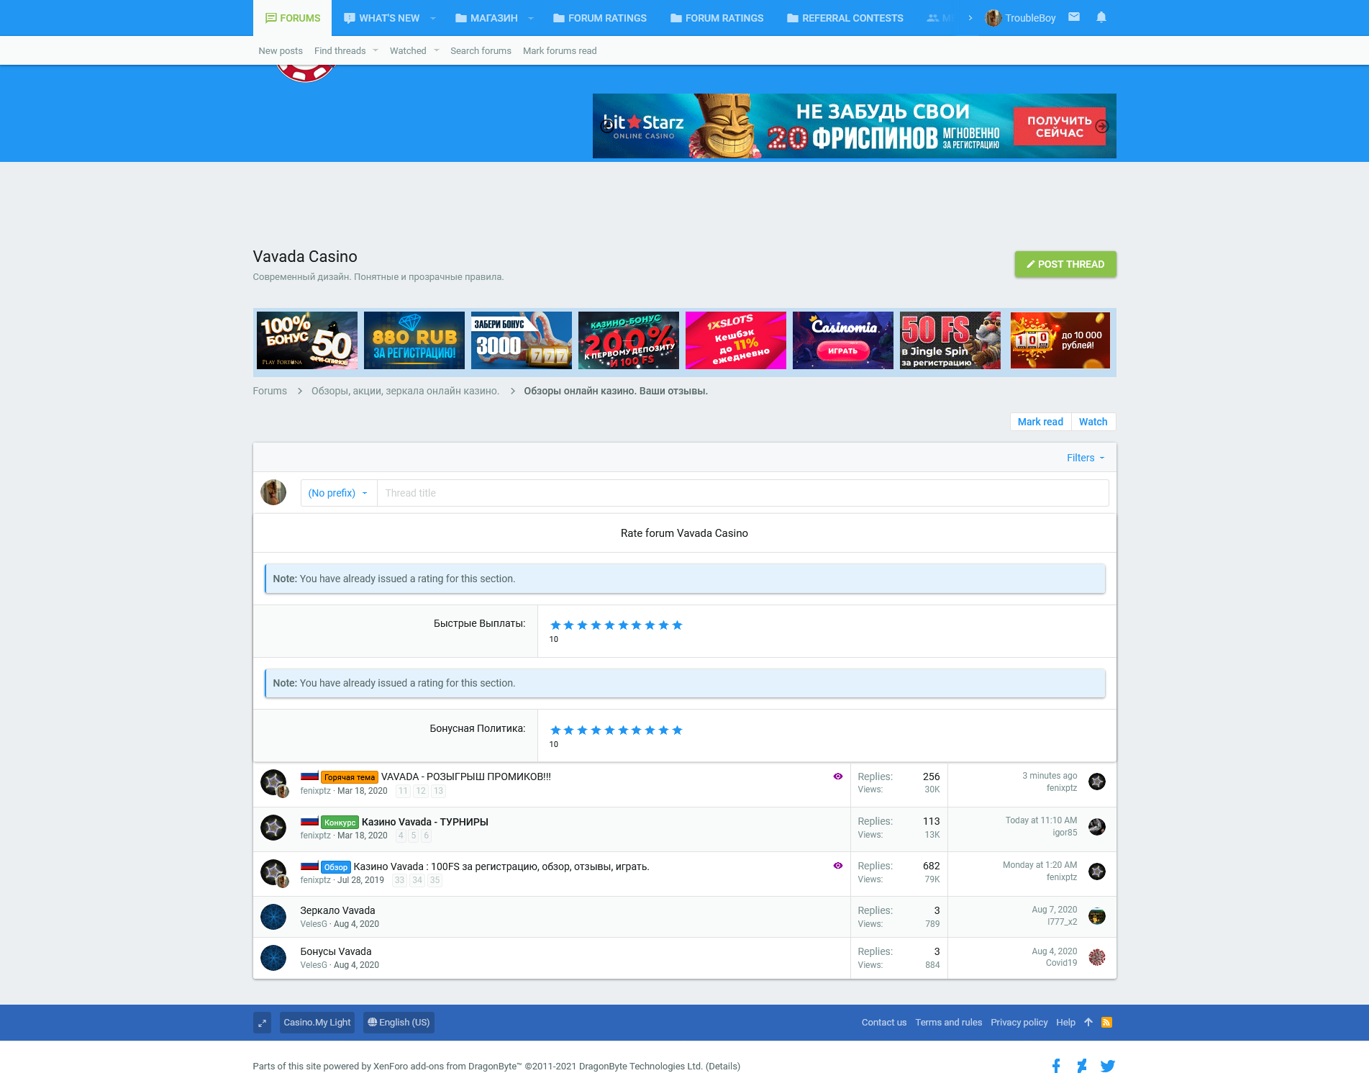This screenshot has height=1091, width=1369.
Task: Open Forums breadcrumb link
Action: tap(270, 391)
